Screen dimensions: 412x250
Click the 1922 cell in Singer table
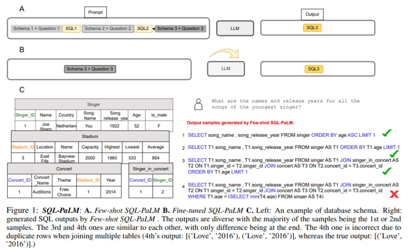pos(114,126)
